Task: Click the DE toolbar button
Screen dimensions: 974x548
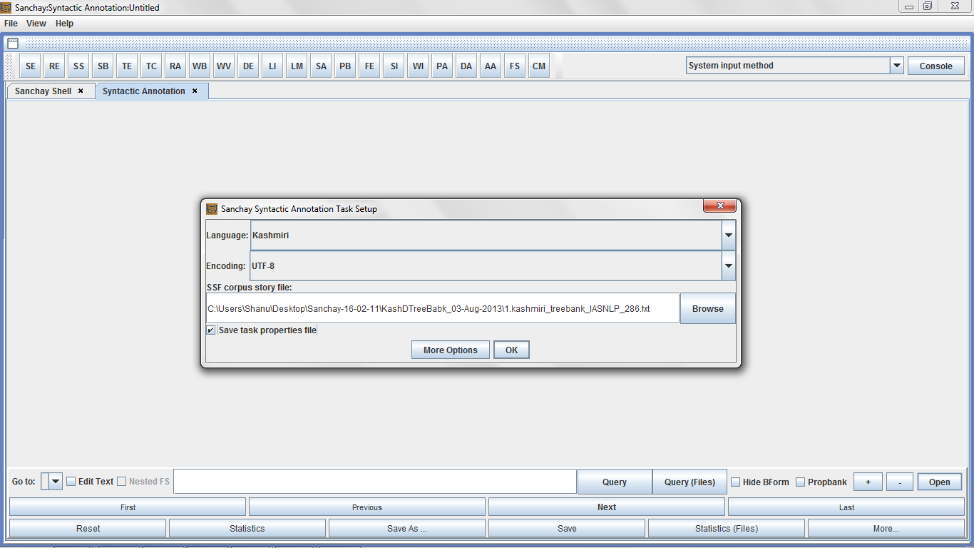Action: point(249,66)
